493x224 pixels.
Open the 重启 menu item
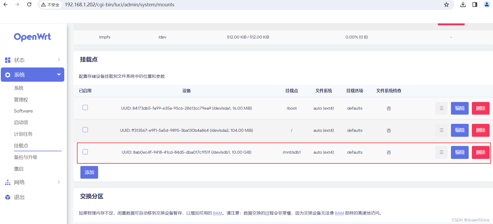[x=19, y=169]
